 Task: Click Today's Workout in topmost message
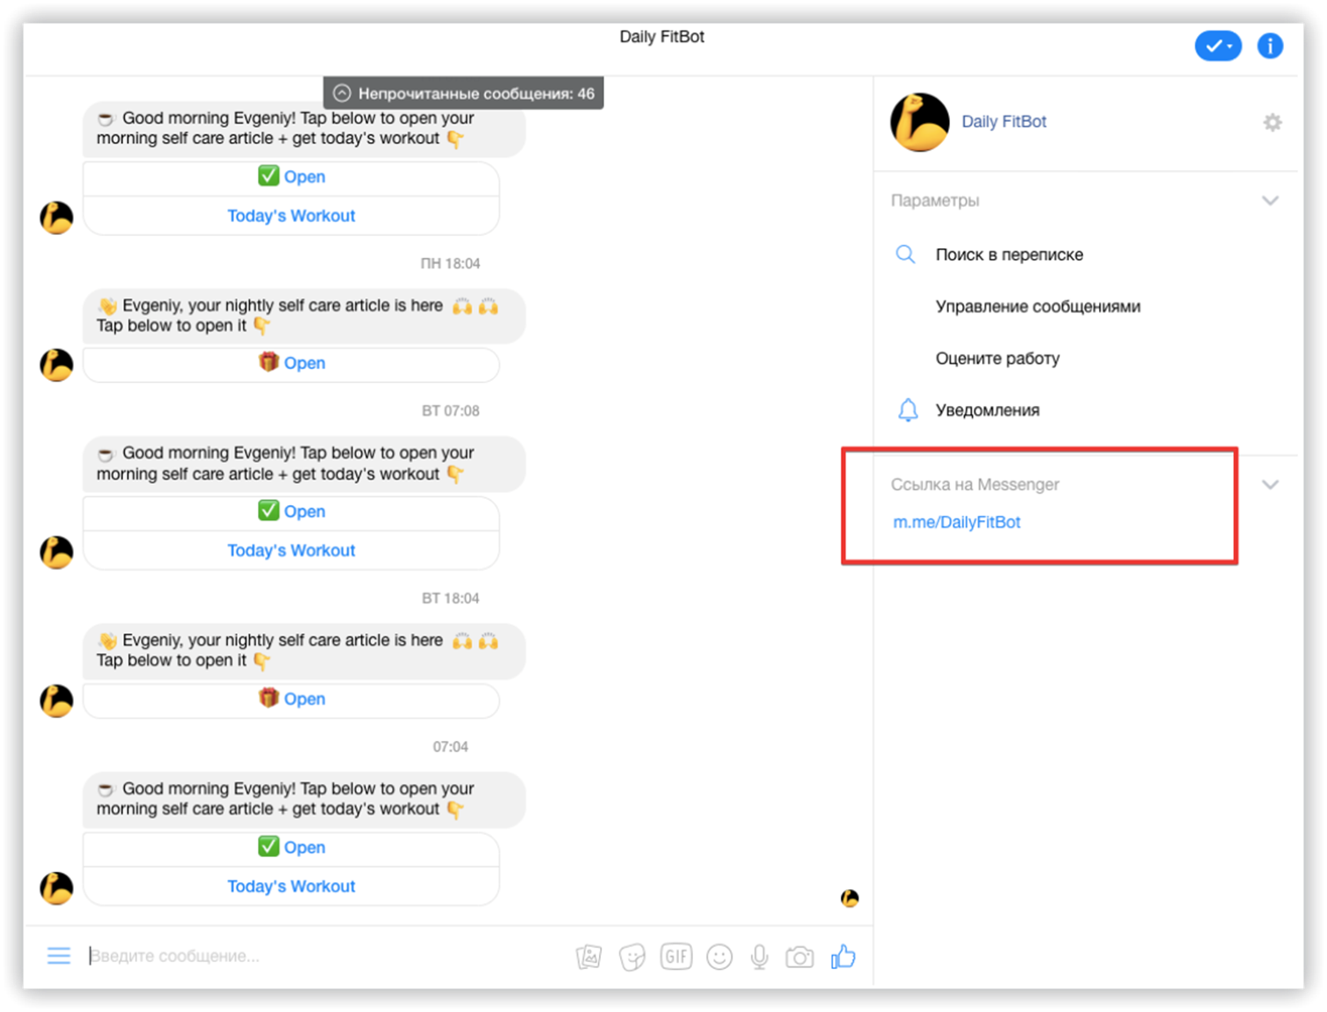tap(291, 216)
